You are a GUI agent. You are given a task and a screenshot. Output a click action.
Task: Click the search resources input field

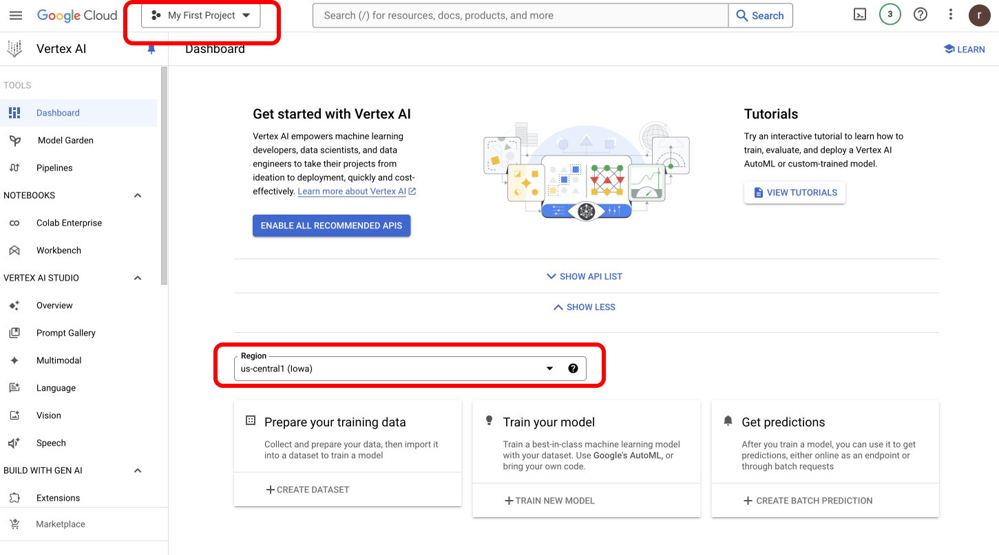[x=520, y=16]
